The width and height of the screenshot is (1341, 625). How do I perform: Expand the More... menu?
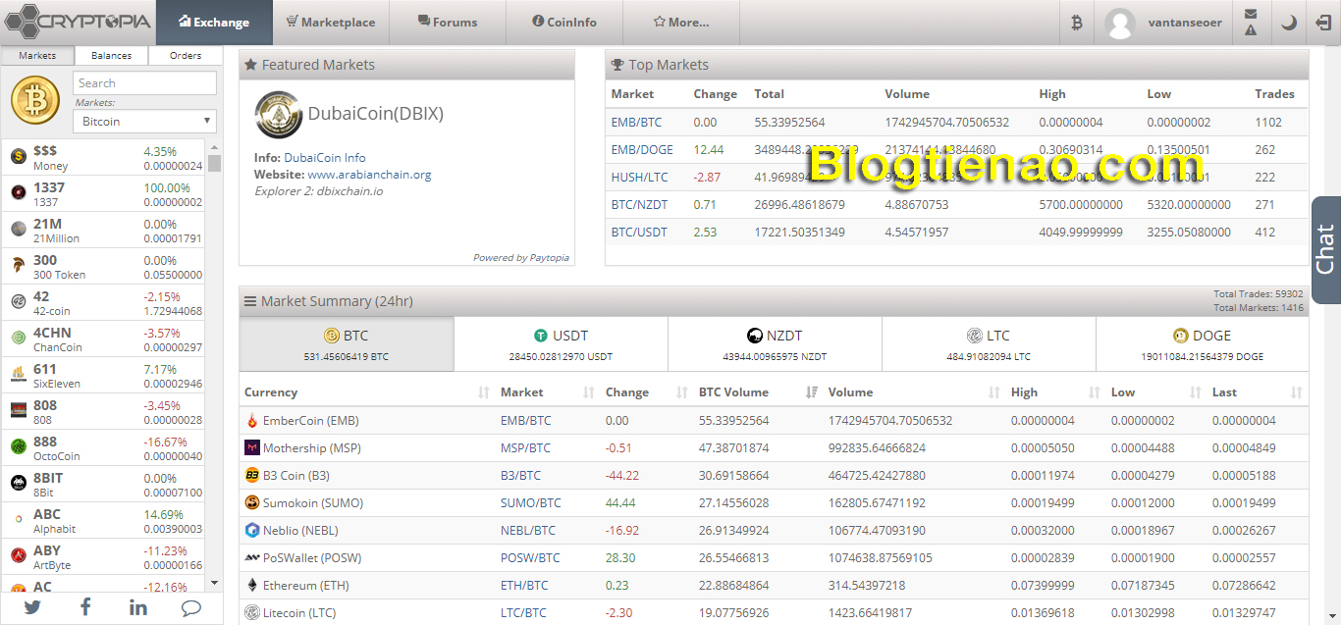[x=681, y=23]
